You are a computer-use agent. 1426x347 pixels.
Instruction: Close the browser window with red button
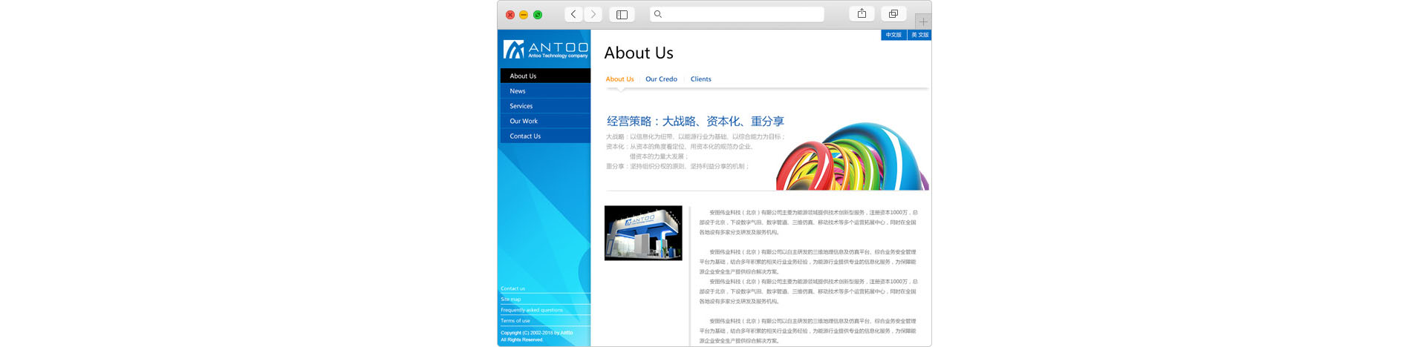click(x=510, y=15)
